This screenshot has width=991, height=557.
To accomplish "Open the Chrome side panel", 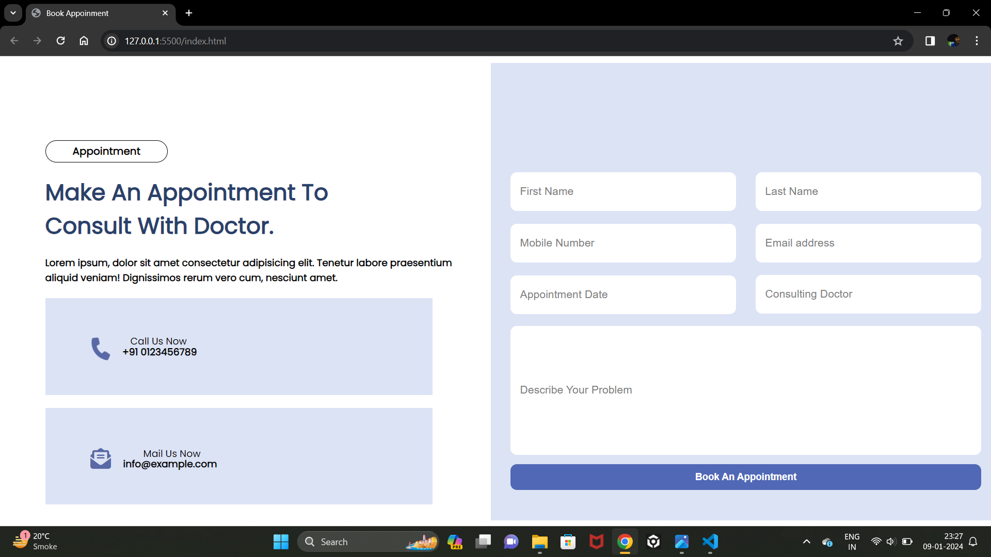I will click(930, 41).
